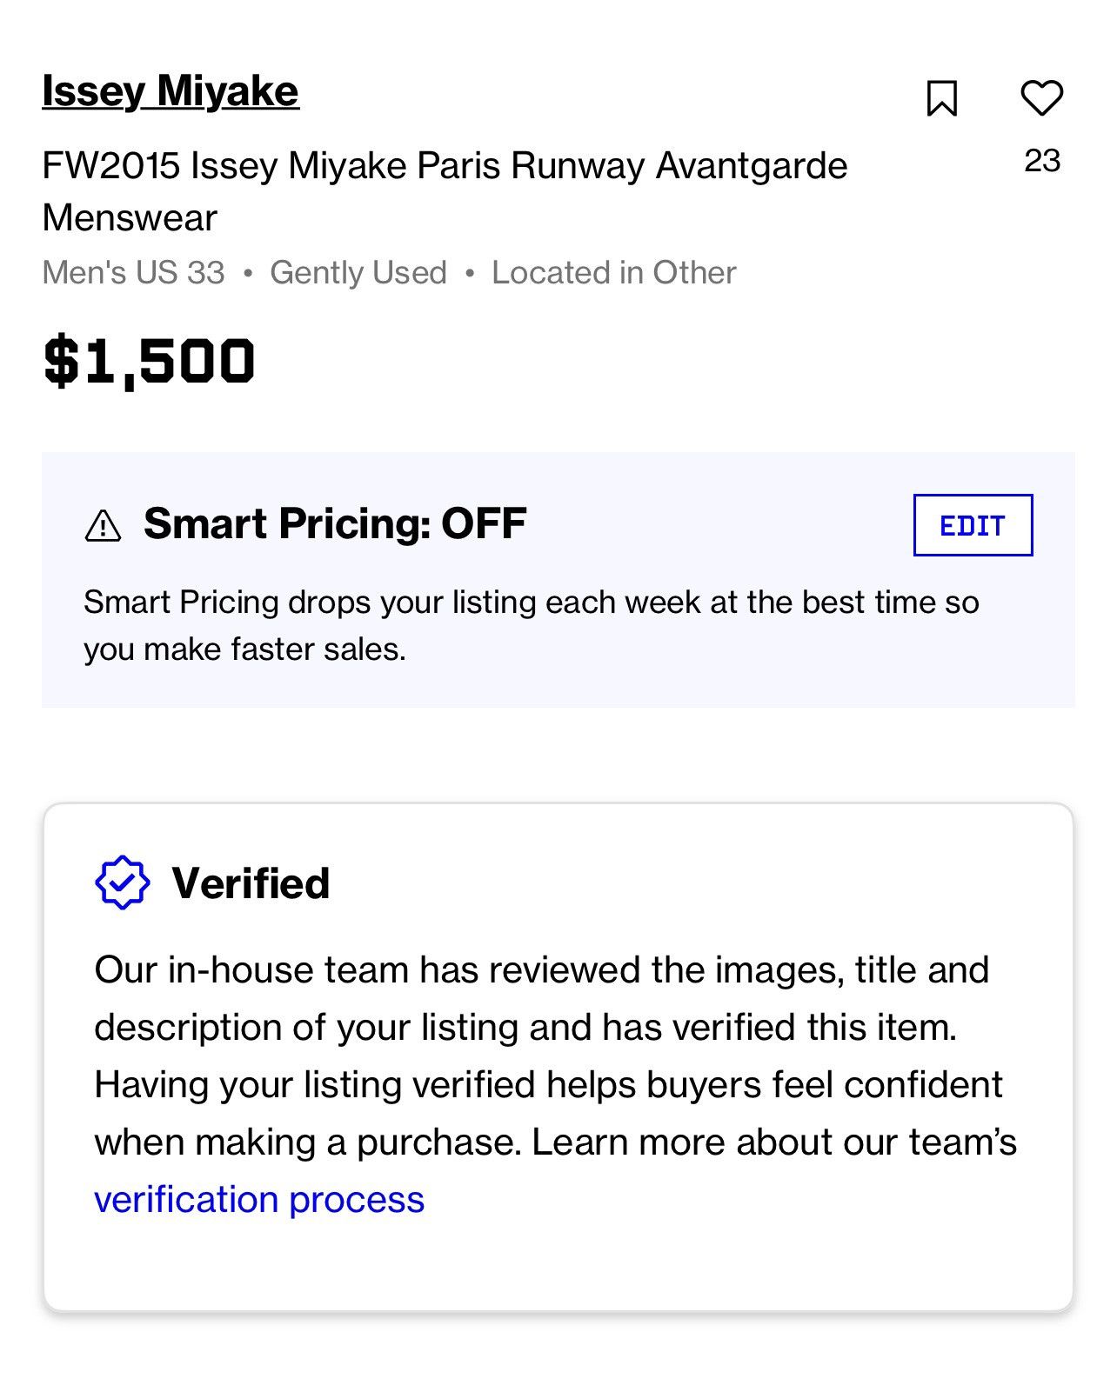This screenshot has width=1117, height=1392.
Task: Click the Smart Pricing: OFF heading
Action: pos(335,523)
